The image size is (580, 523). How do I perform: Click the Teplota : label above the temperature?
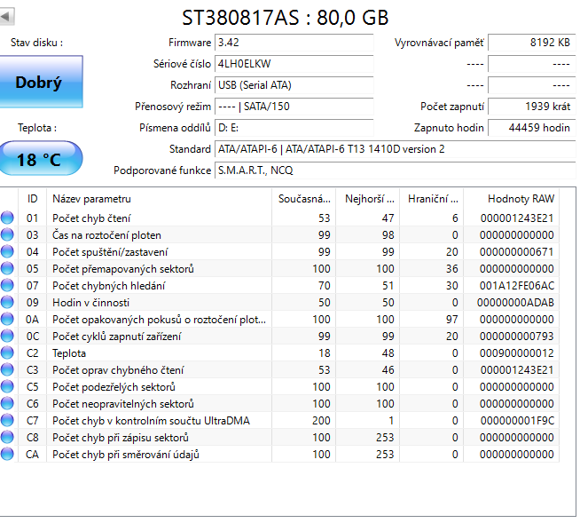[x=37, y=128]
